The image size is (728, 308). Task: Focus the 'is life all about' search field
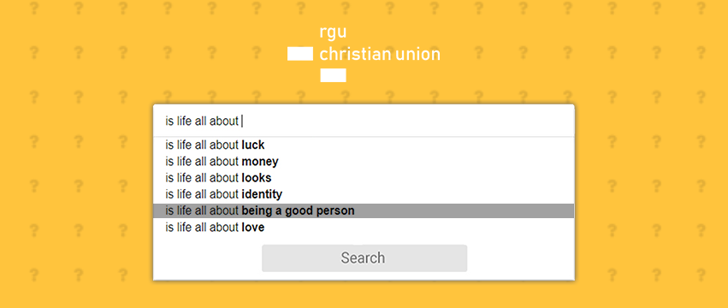[x=364, y=121]
